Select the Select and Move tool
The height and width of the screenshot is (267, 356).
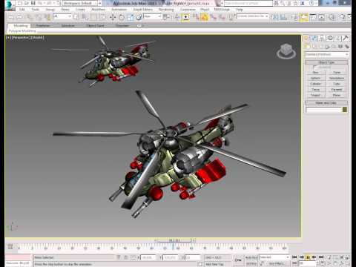coord(113,17)
